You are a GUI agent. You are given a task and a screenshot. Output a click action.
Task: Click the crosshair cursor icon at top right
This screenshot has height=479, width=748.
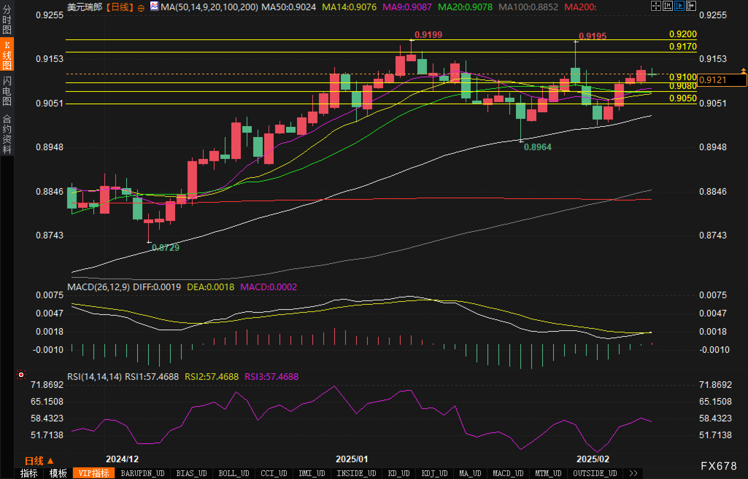pos(656,6)
